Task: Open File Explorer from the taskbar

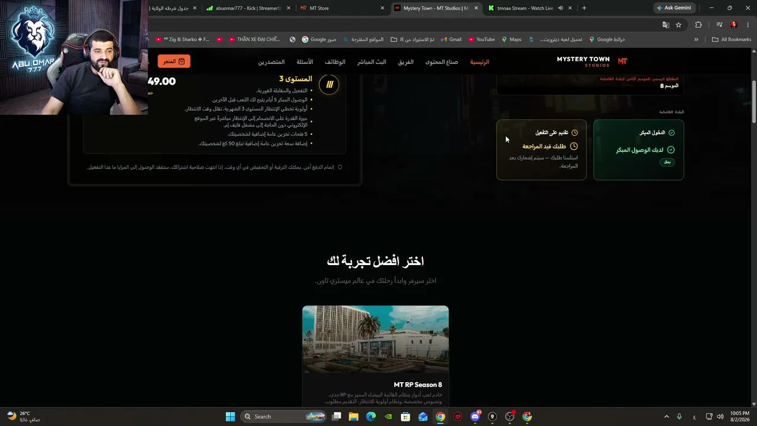Action: click(354, 417)
